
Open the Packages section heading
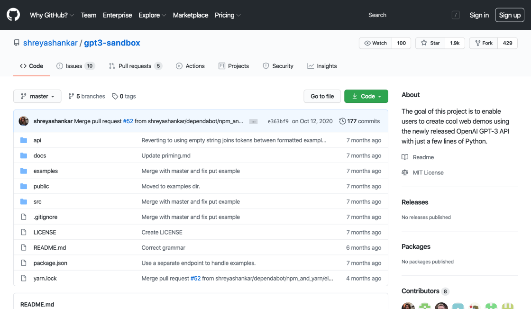[416, 246]
